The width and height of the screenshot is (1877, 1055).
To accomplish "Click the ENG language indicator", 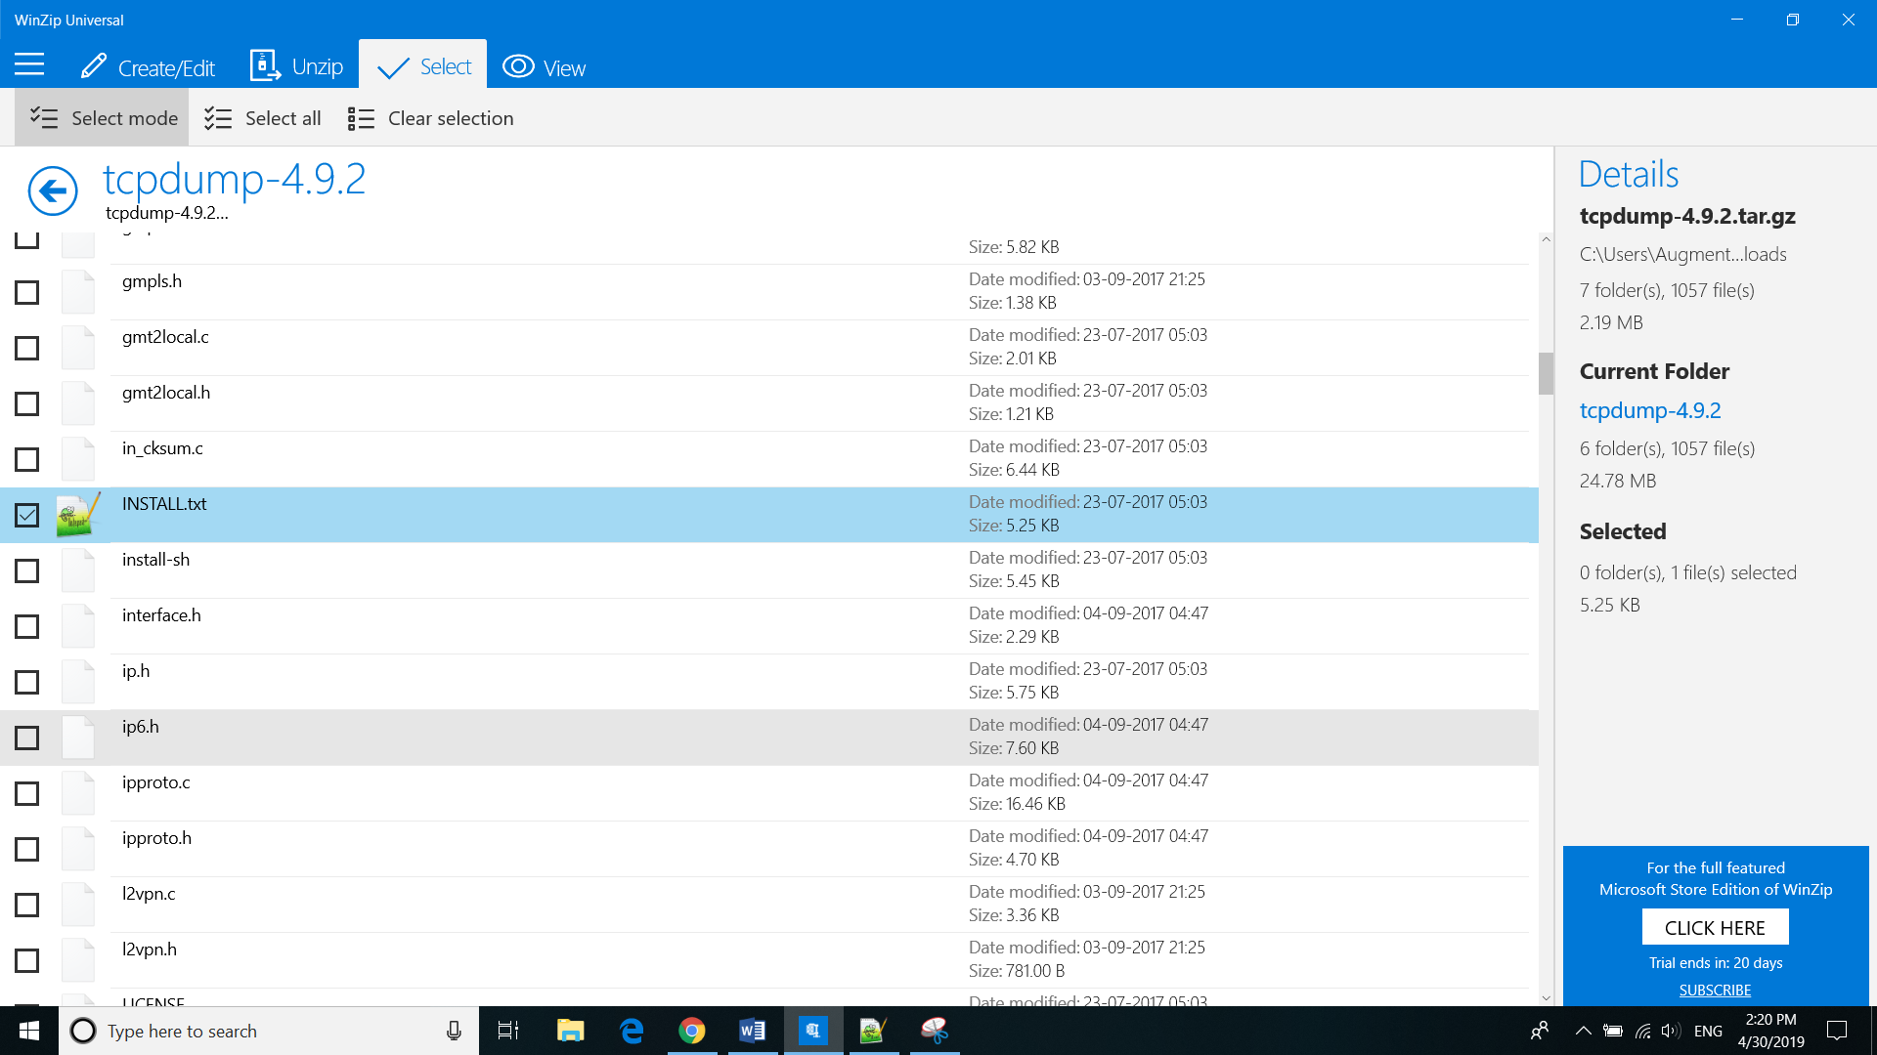I will (x=1708, y=1031).
